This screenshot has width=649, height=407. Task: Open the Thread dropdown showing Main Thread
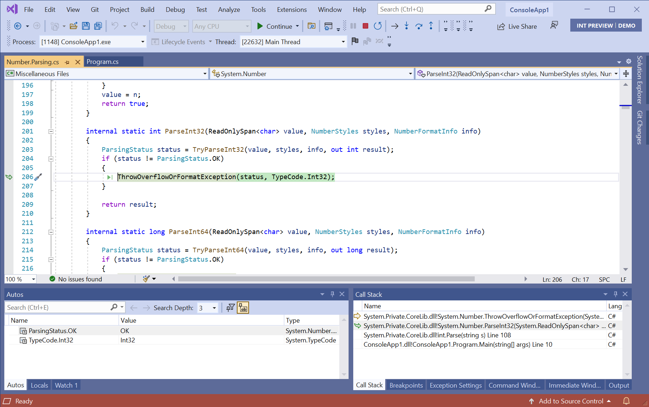click(343, 42)
